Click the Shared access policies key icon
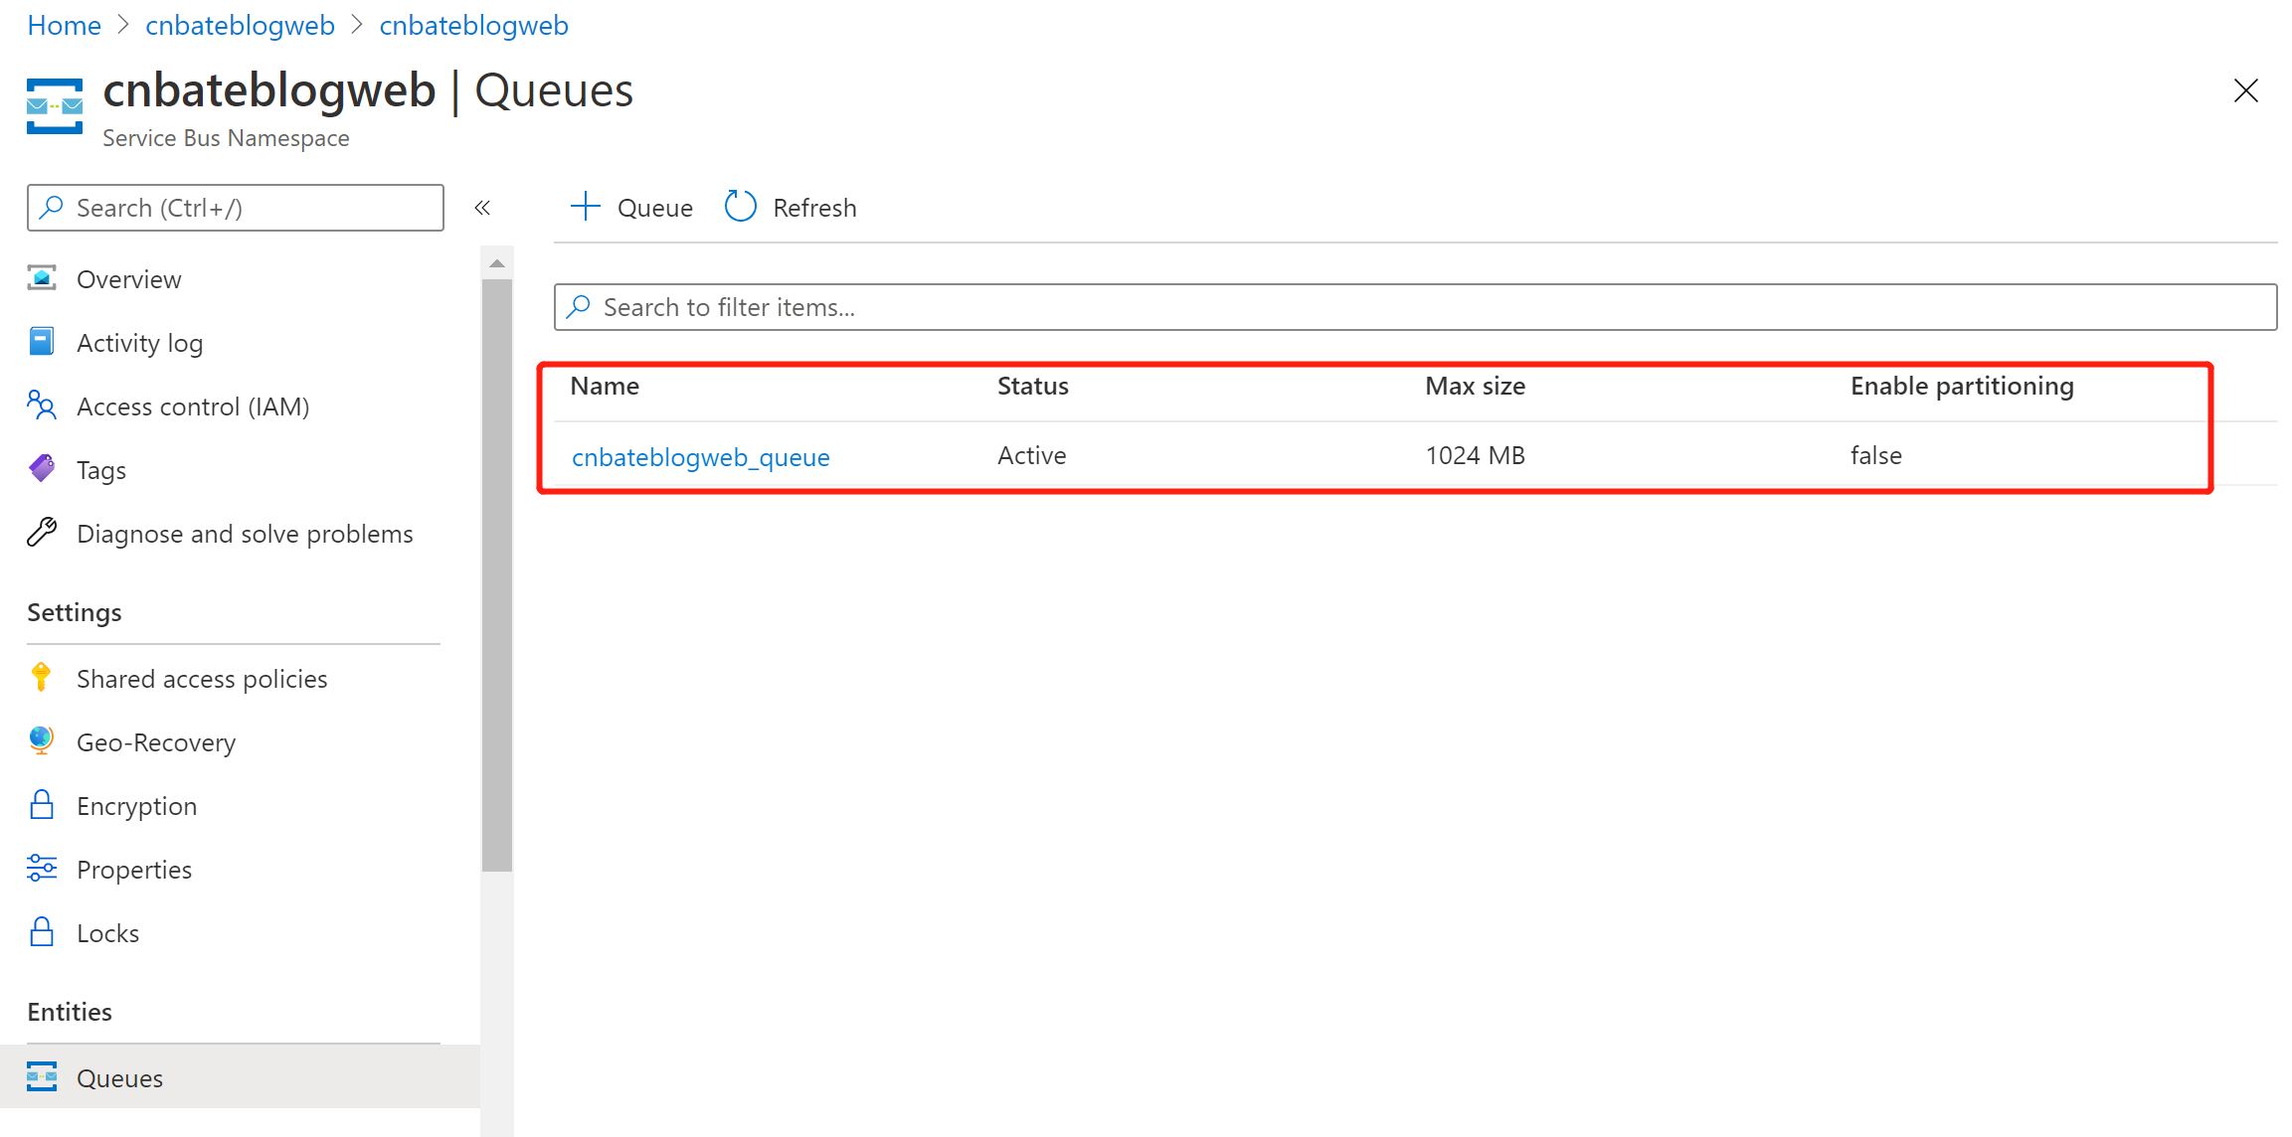 (41, 678)
